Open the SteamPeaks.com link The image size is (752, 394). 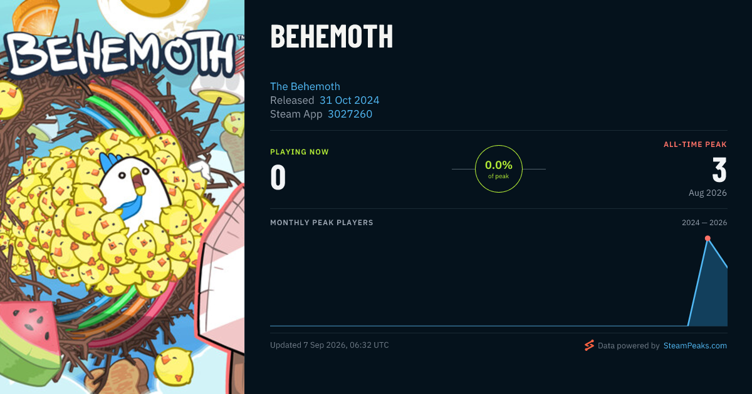click(x=695, y=345)
